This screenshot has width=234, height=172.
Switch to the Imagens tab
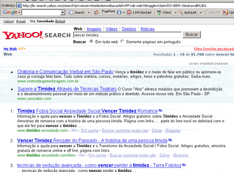(x=94, y=29)
